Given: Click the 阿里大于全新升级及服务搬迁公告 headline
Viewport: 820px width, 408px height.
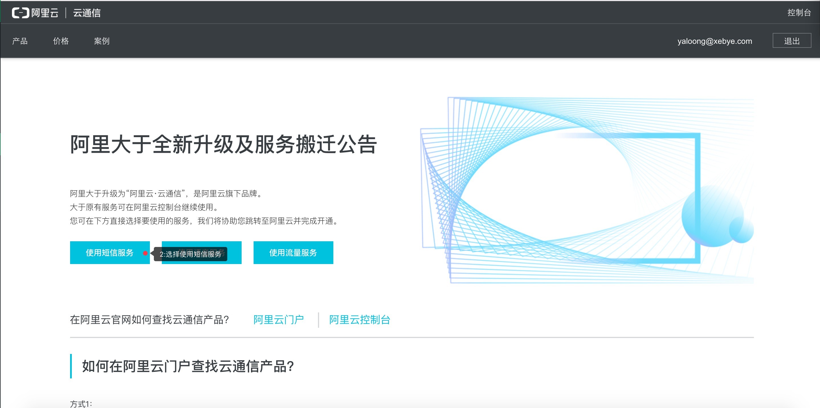Looking at the screenshot, I should pos(223,144).
